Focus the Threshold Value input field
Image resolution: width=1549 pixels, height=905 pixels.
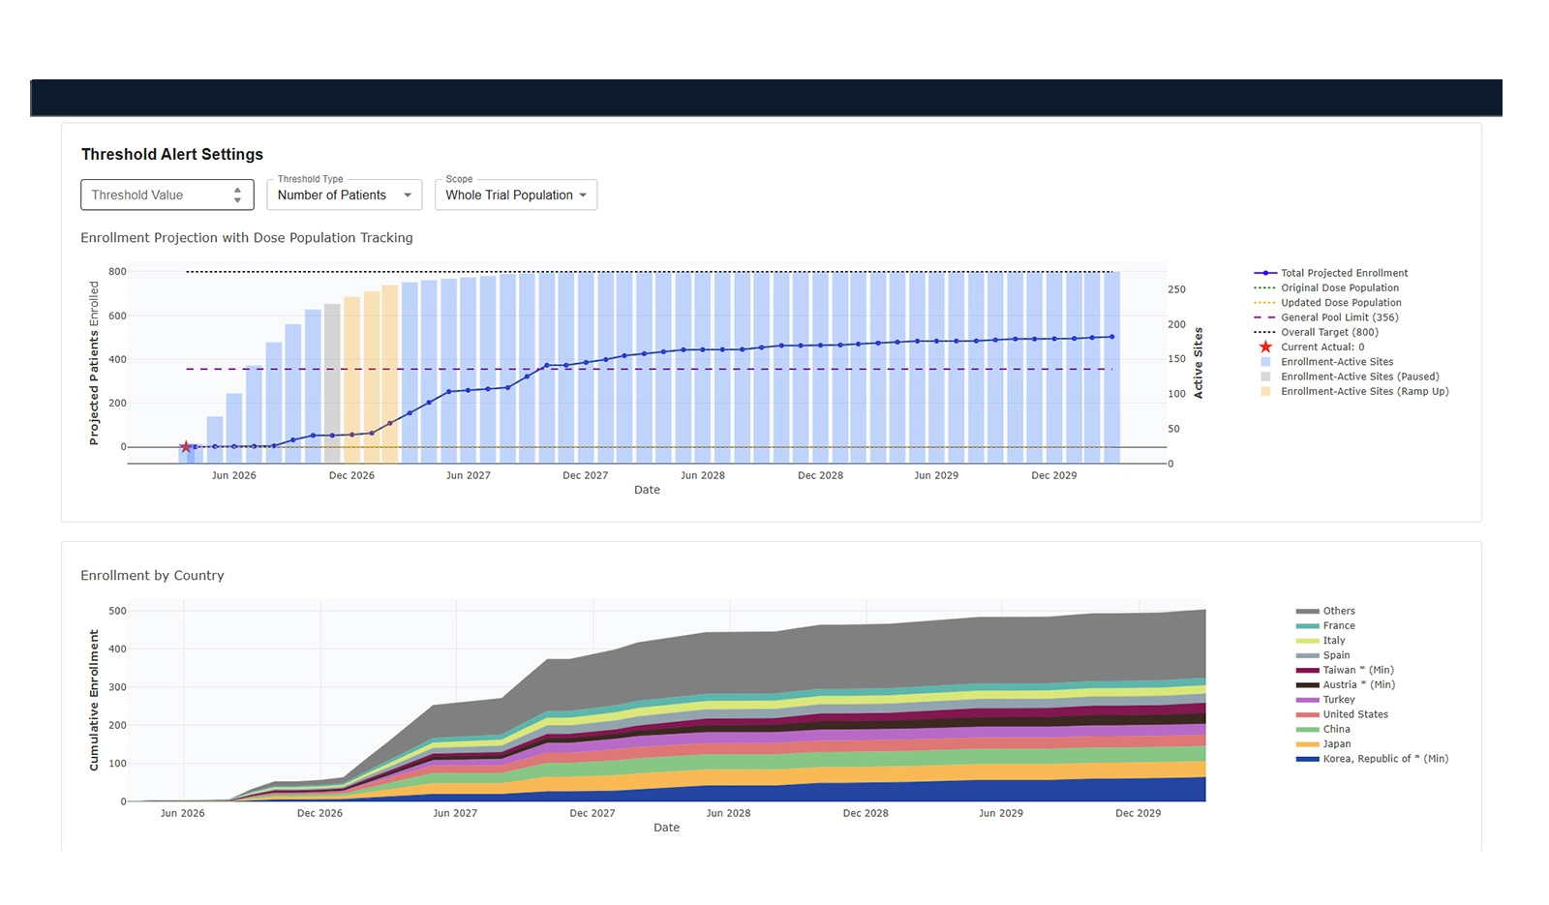click(155, 196)
